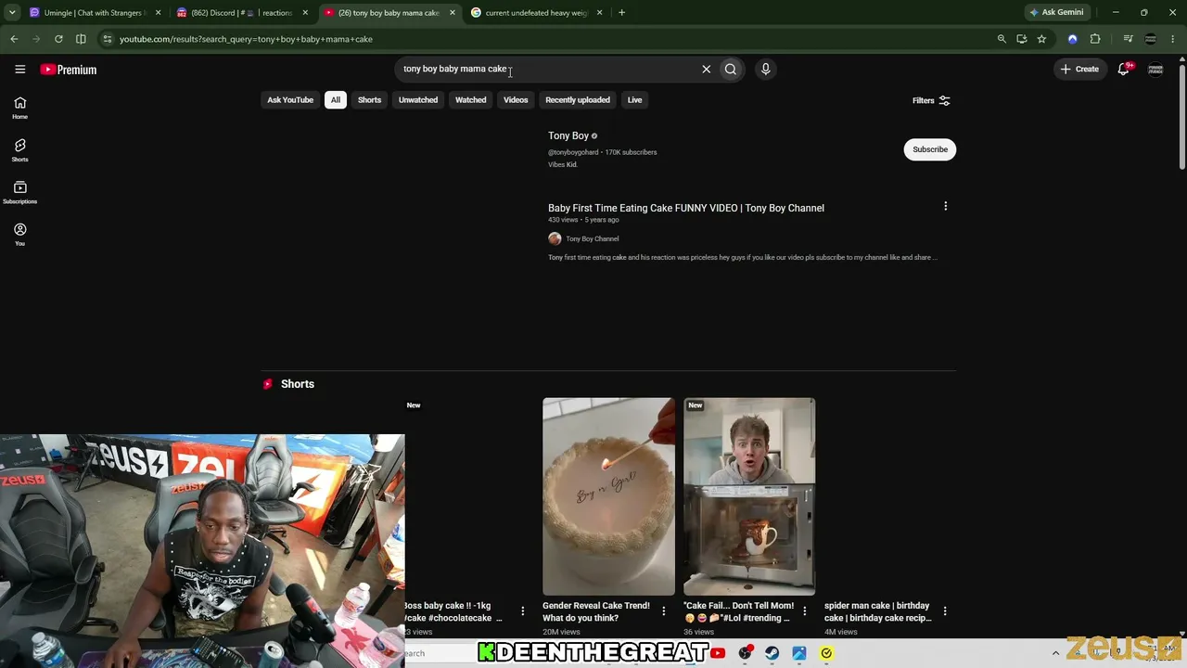Screen dimensions: 1187x668
Task: Open options for Gender Reveal Cake short
Action: (x=663, y=611)
